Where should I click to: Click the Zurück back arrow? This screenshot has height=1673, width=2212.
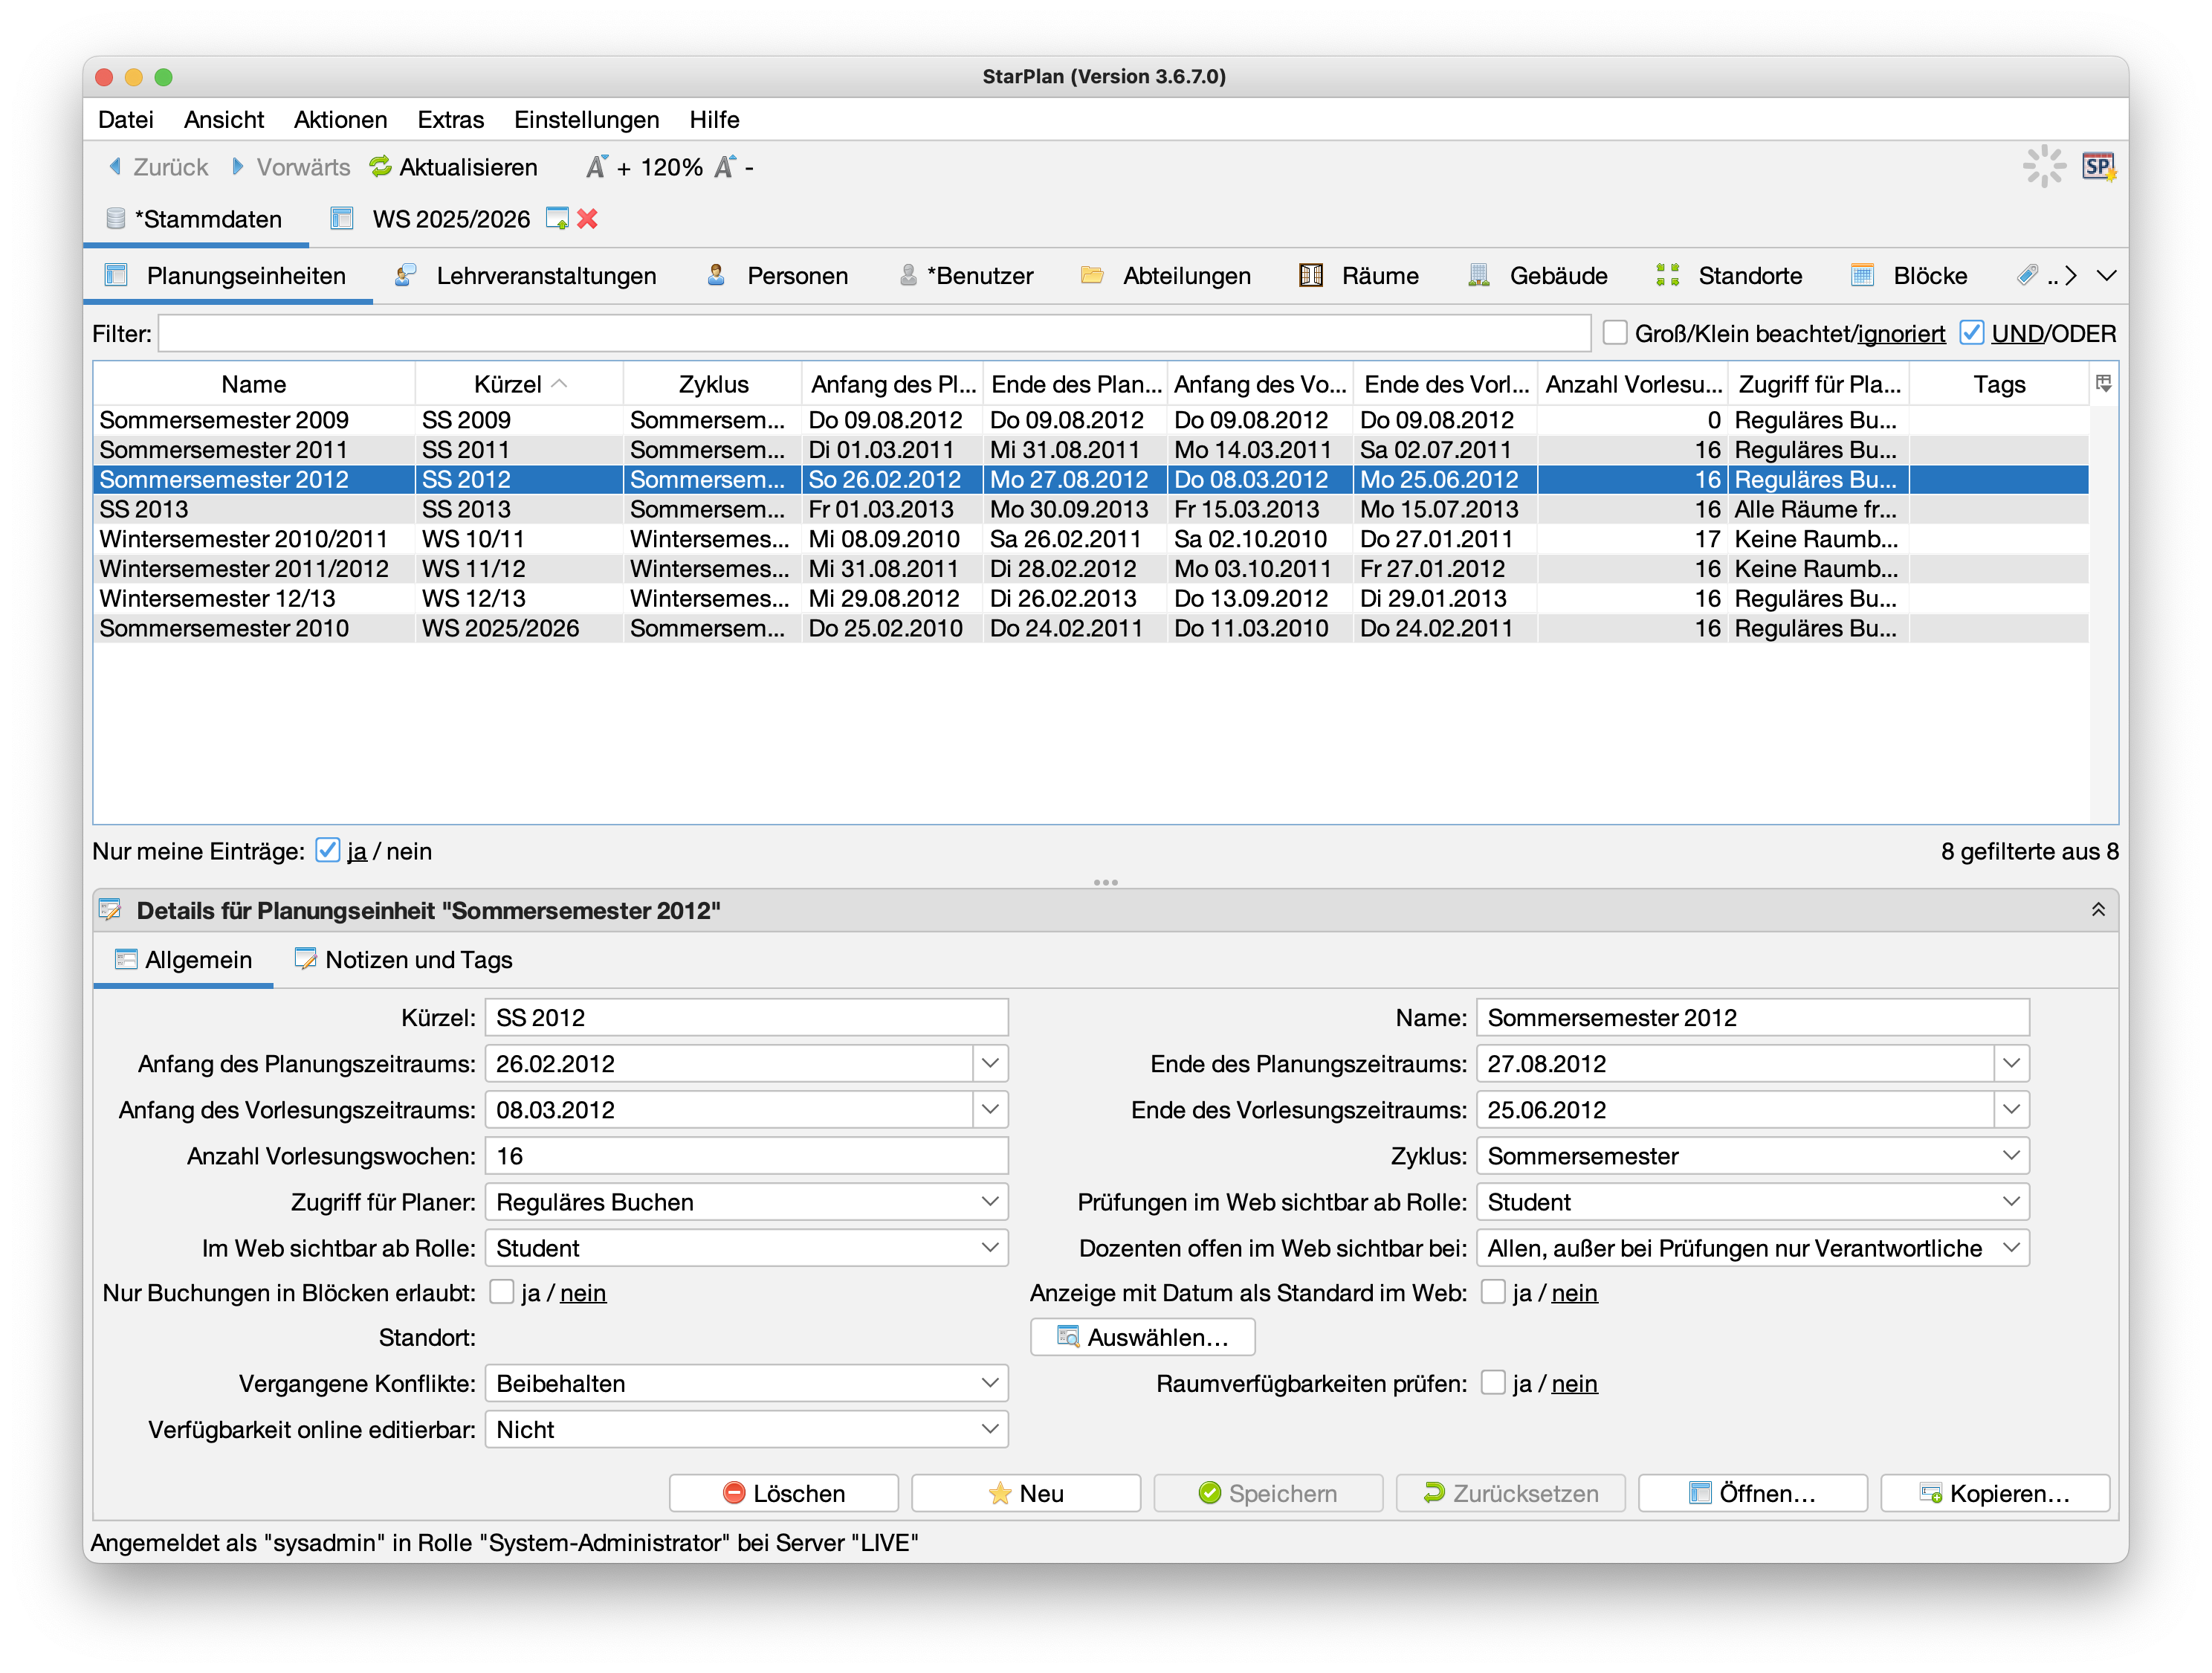[115, 167]
